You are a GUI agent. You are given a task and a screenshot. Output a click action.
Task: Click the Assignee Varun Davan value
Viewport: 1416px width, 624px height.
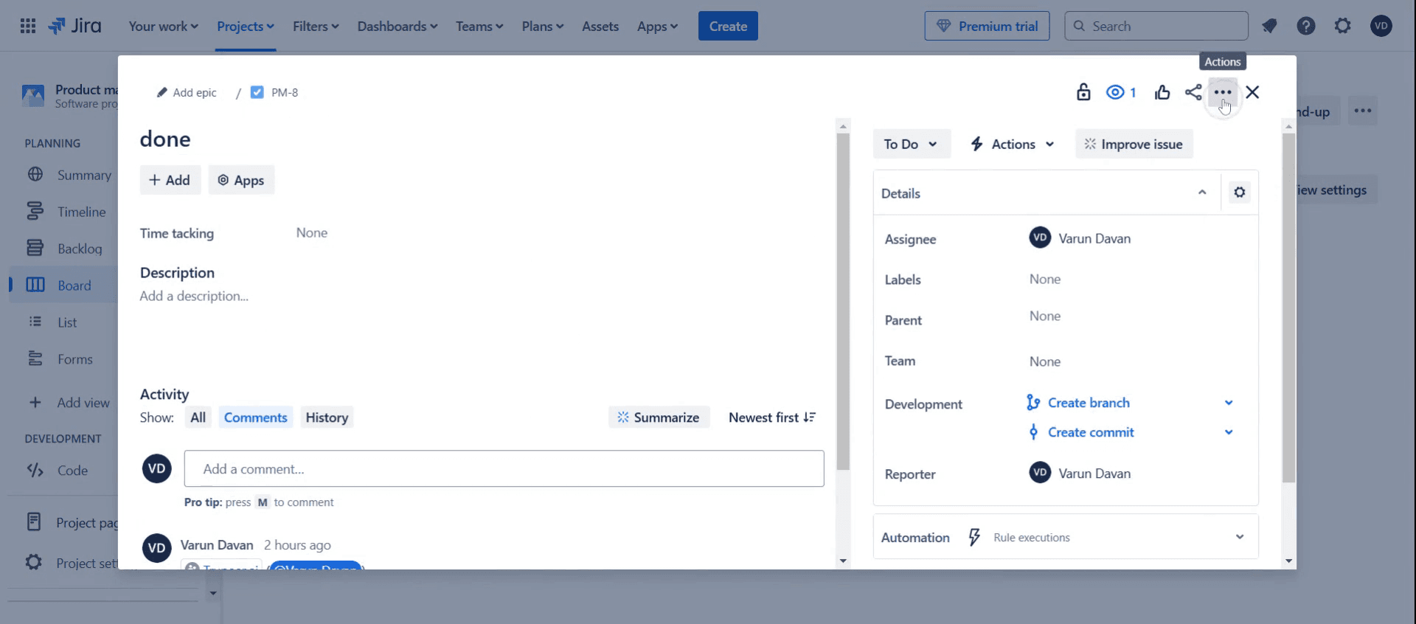point(1080,238)
